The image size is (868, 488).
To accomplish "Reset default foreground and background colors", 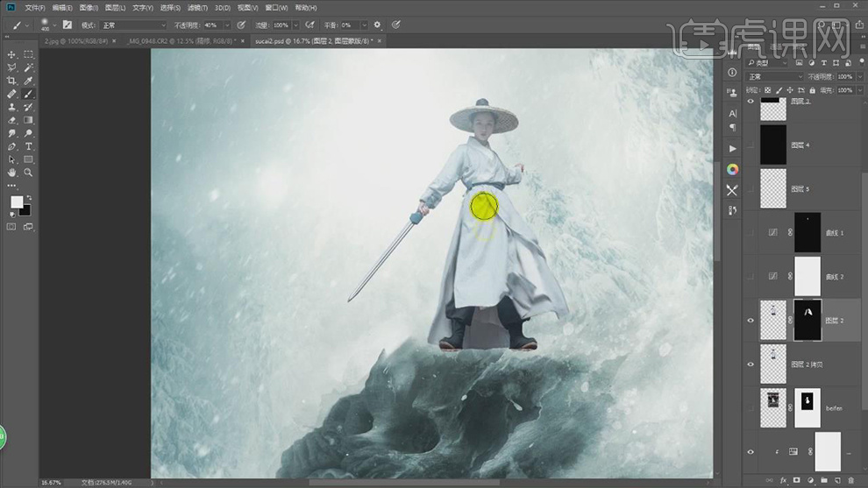I will click(13, 215).
